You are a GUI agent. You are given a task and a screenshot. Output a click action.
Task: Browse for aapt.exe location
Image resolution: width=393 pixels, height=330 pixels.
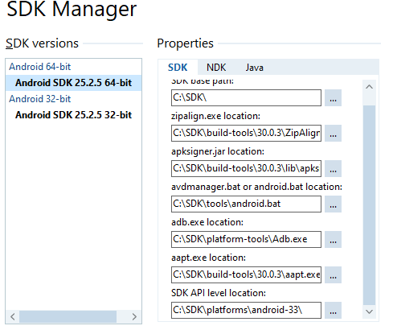tap(333, 275)
